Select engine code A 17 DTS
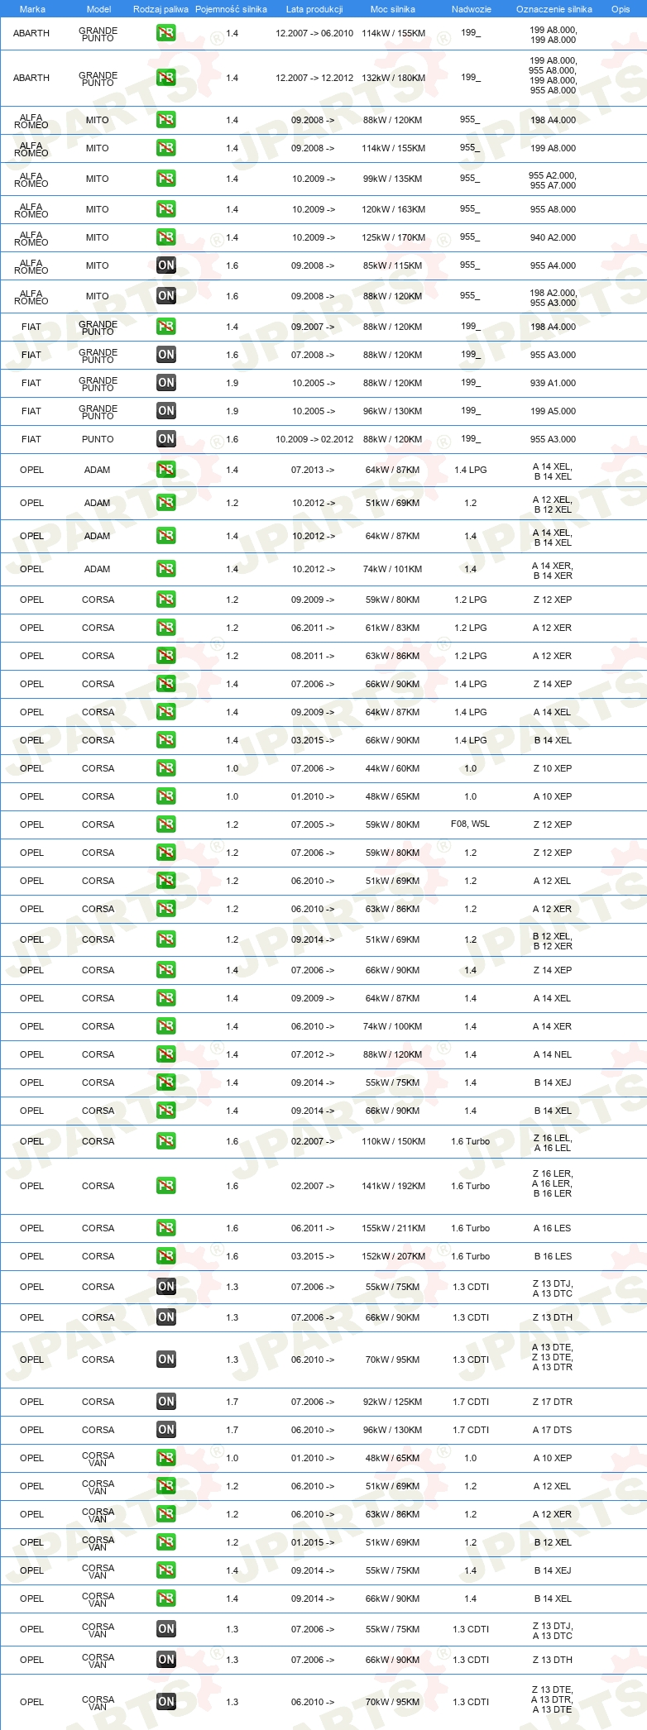 pyautogui.click(x=553, y=1430)
